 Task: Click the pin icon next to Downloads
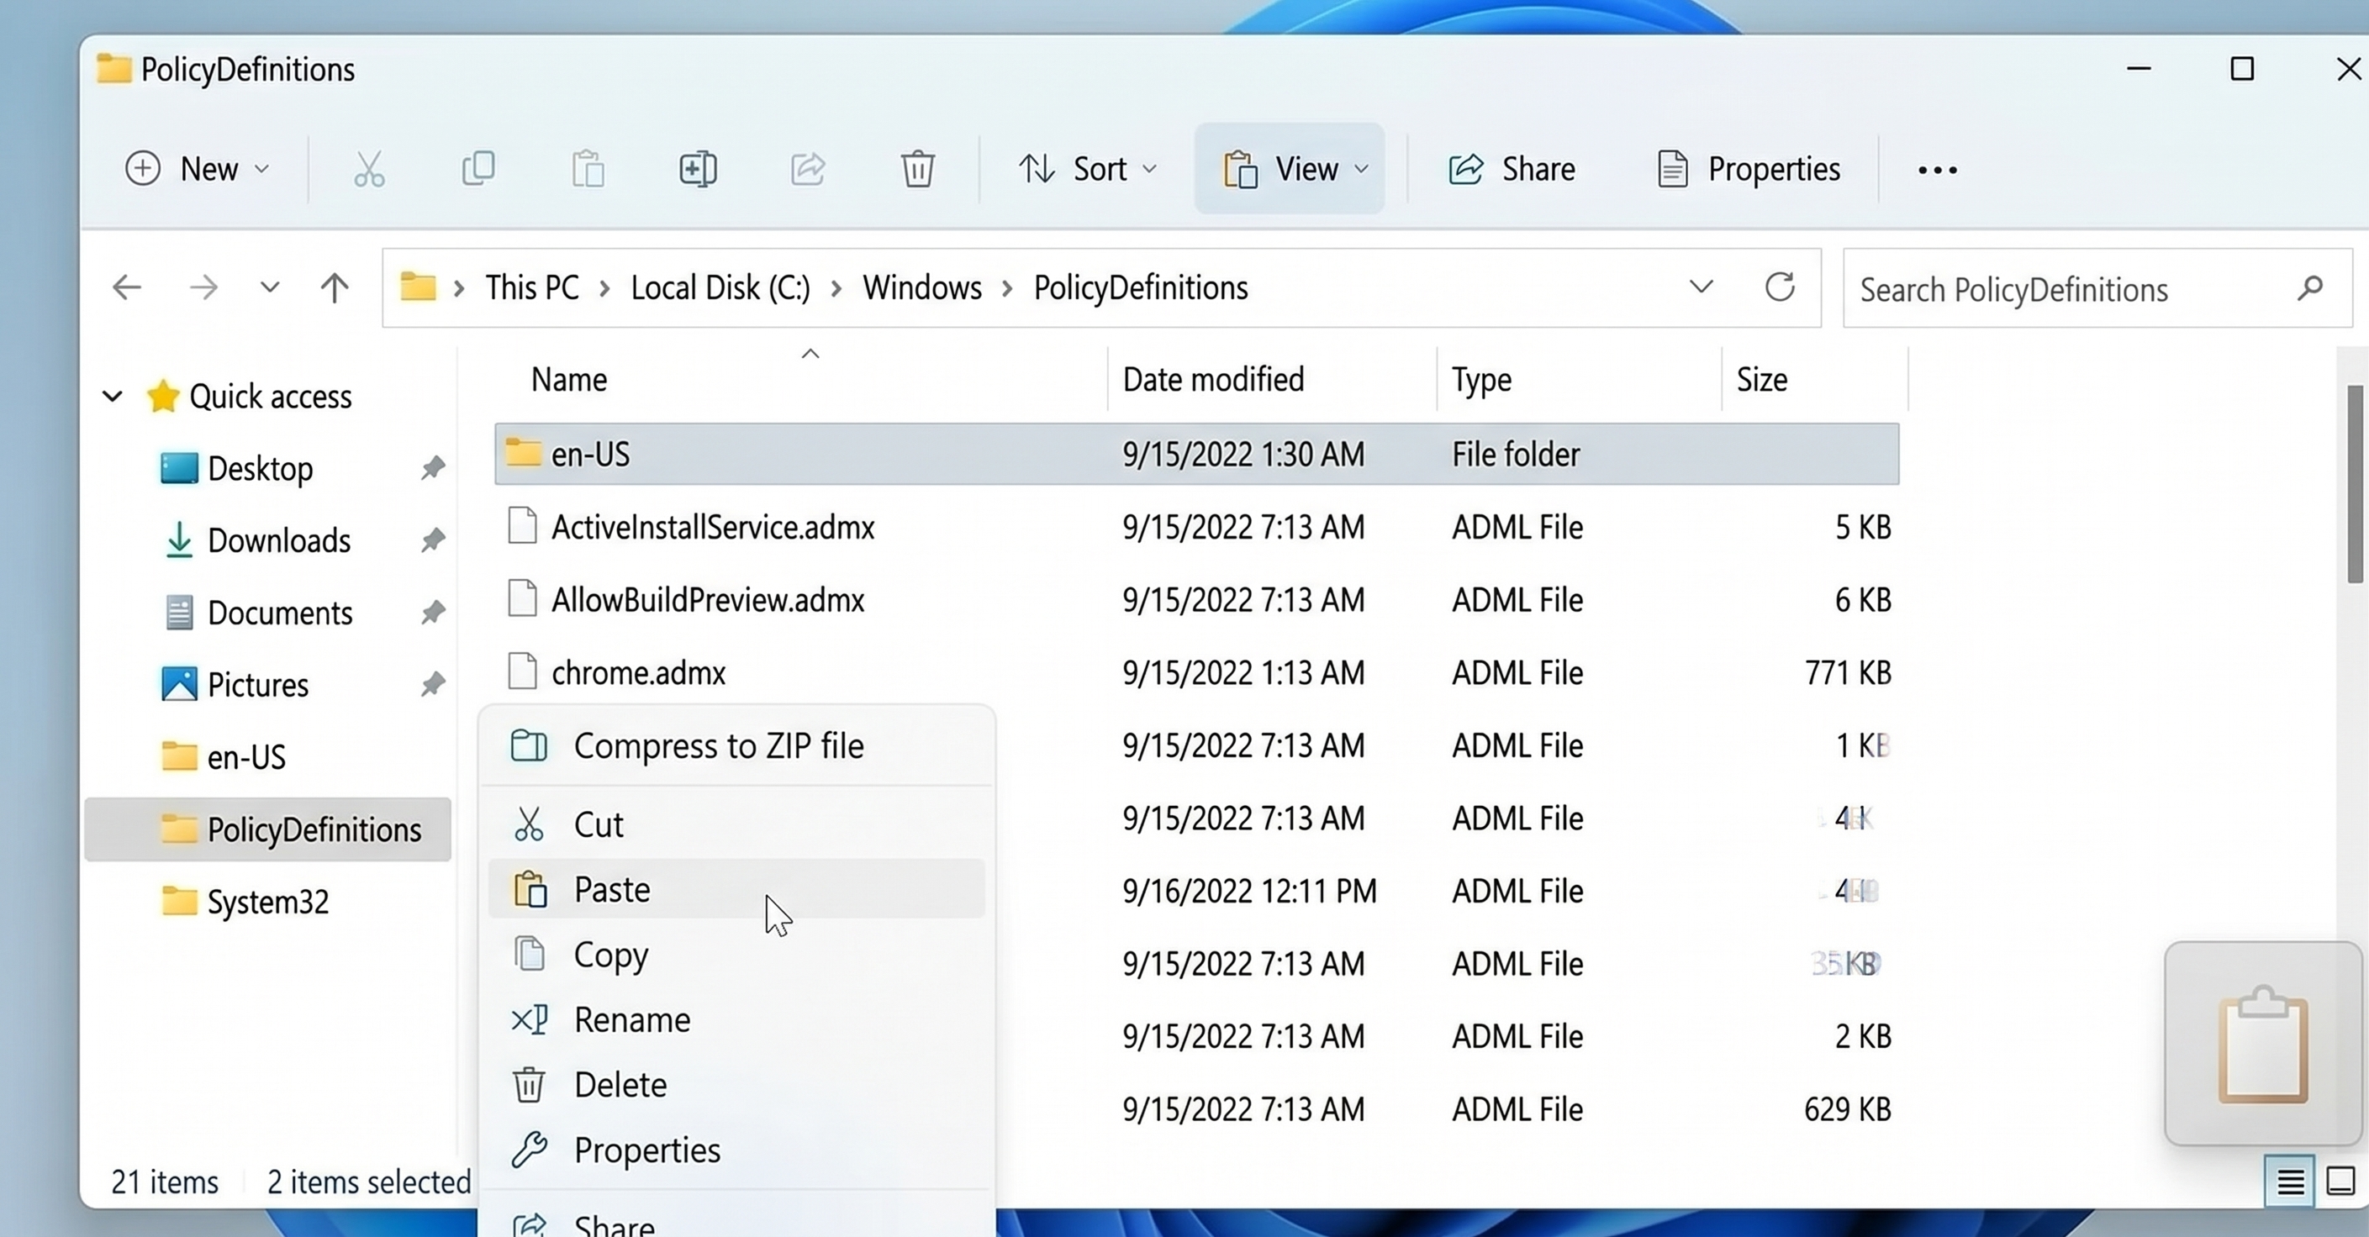click(x=432, y=540)
